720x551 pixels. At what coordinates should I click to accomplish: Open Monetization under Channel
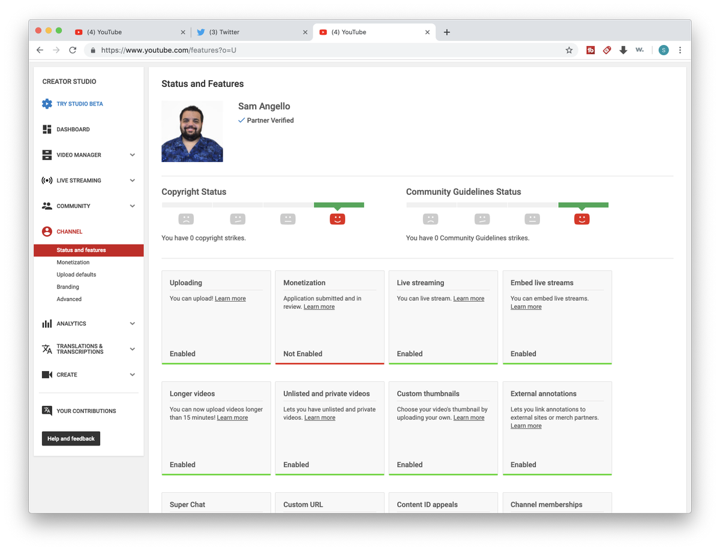tap(73, 263)
